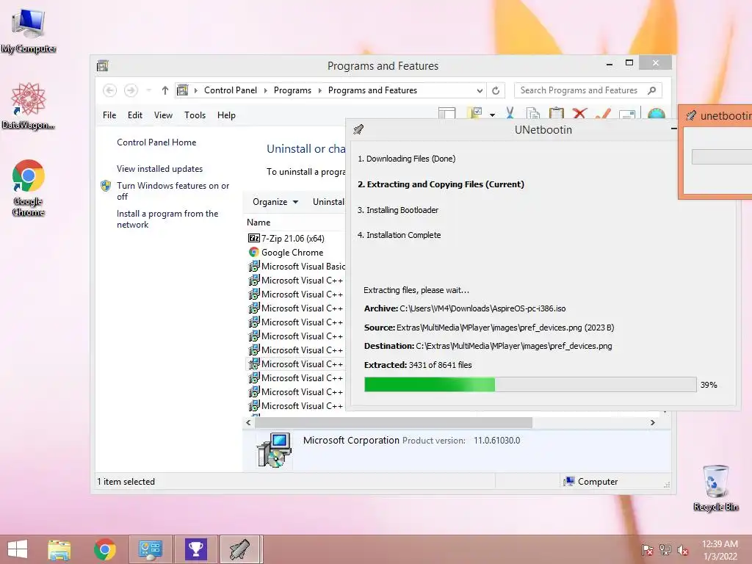Viewport: 752px width, 564px height.
Task: Open the folder options toolbar dropdown arrow
Action: coord(492,115)
